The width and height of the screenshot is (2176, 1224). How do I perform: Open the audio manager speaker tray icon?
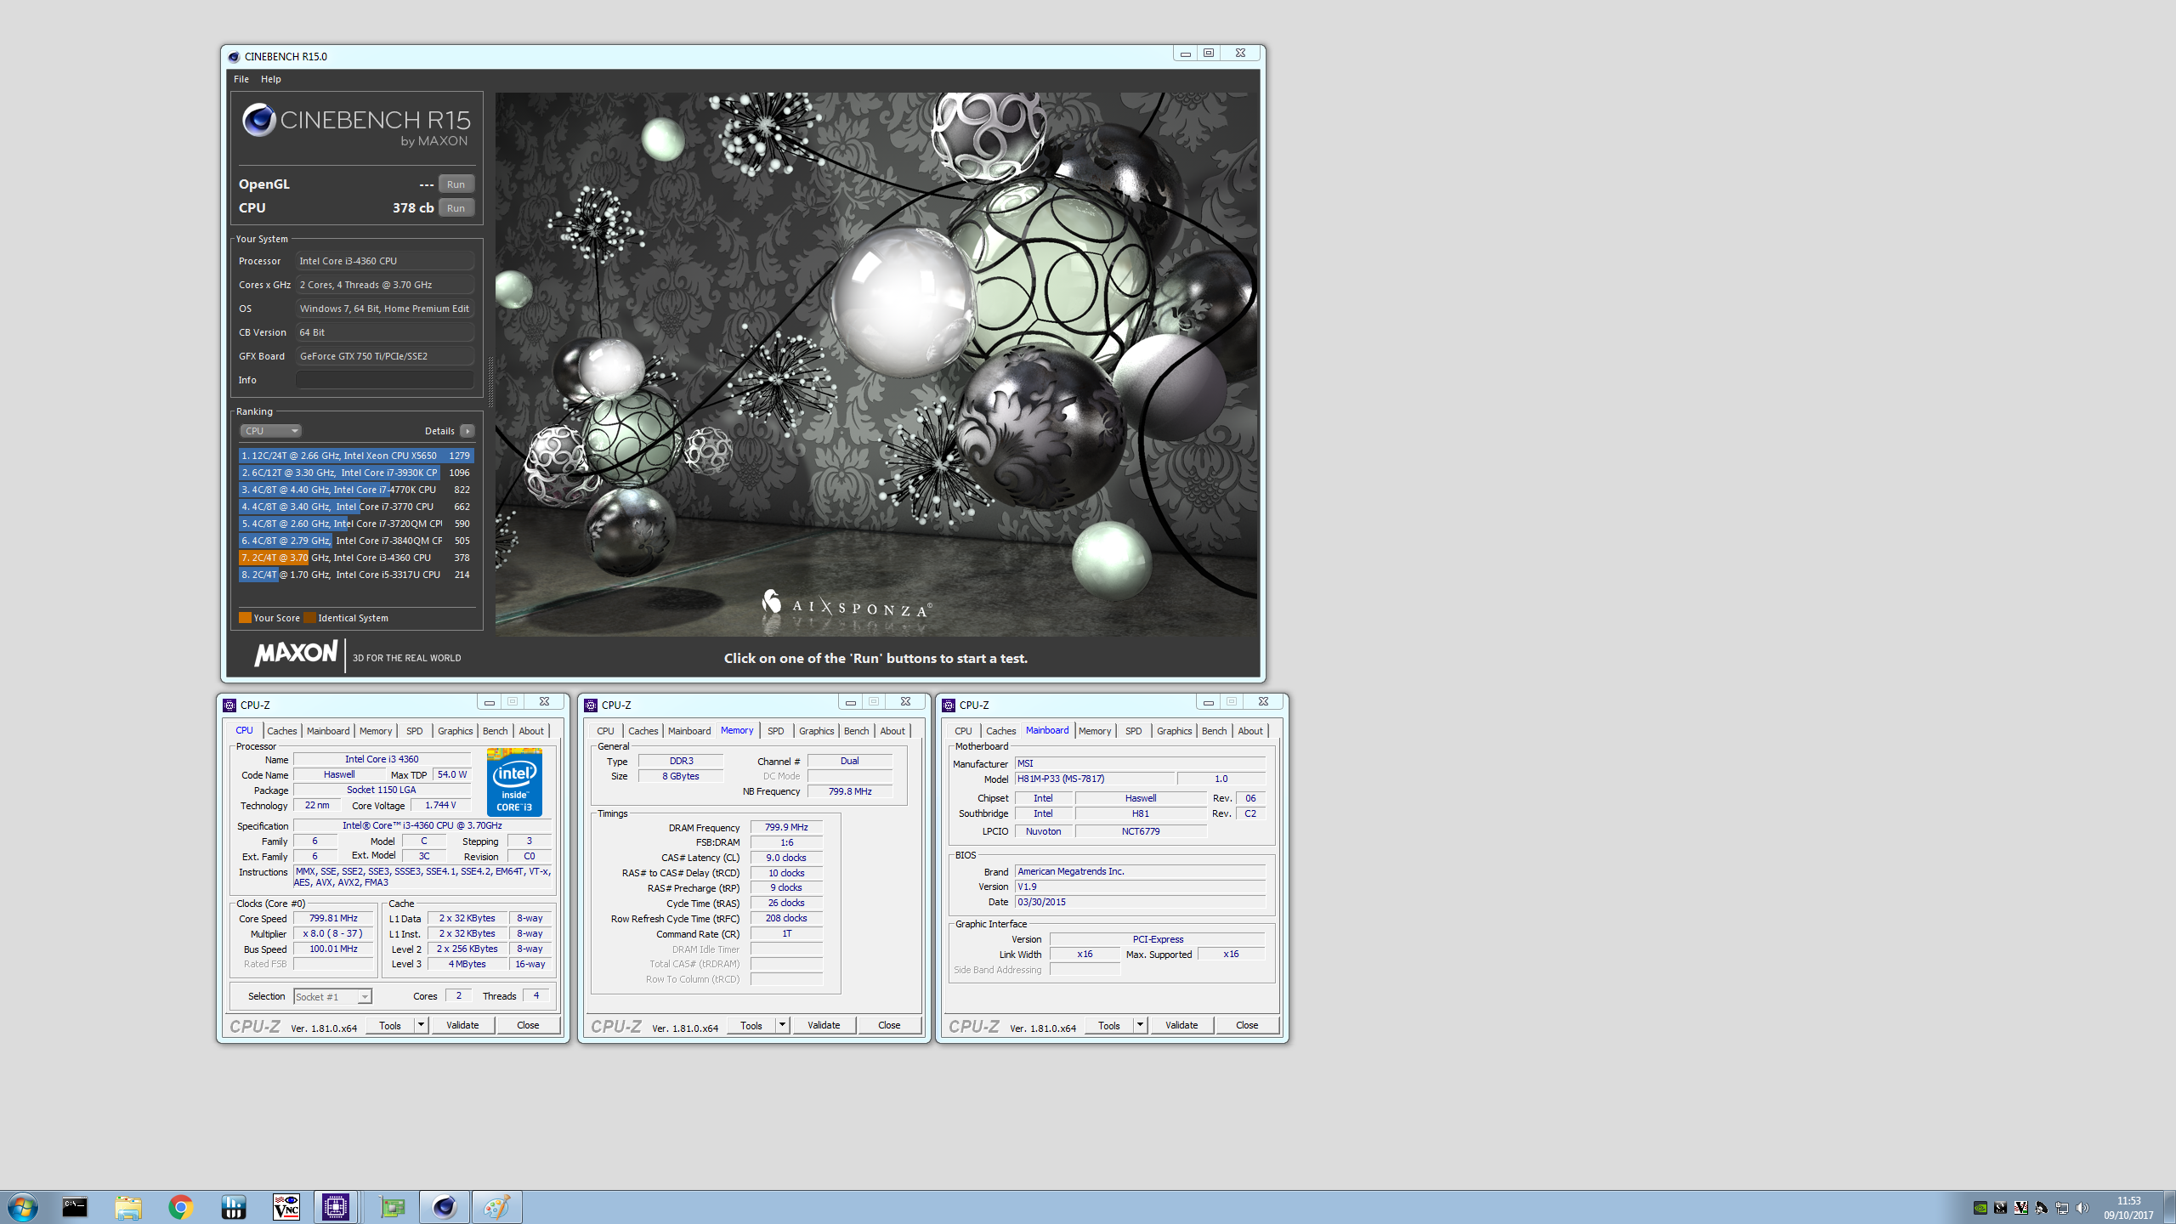tap(2042, 1208)
